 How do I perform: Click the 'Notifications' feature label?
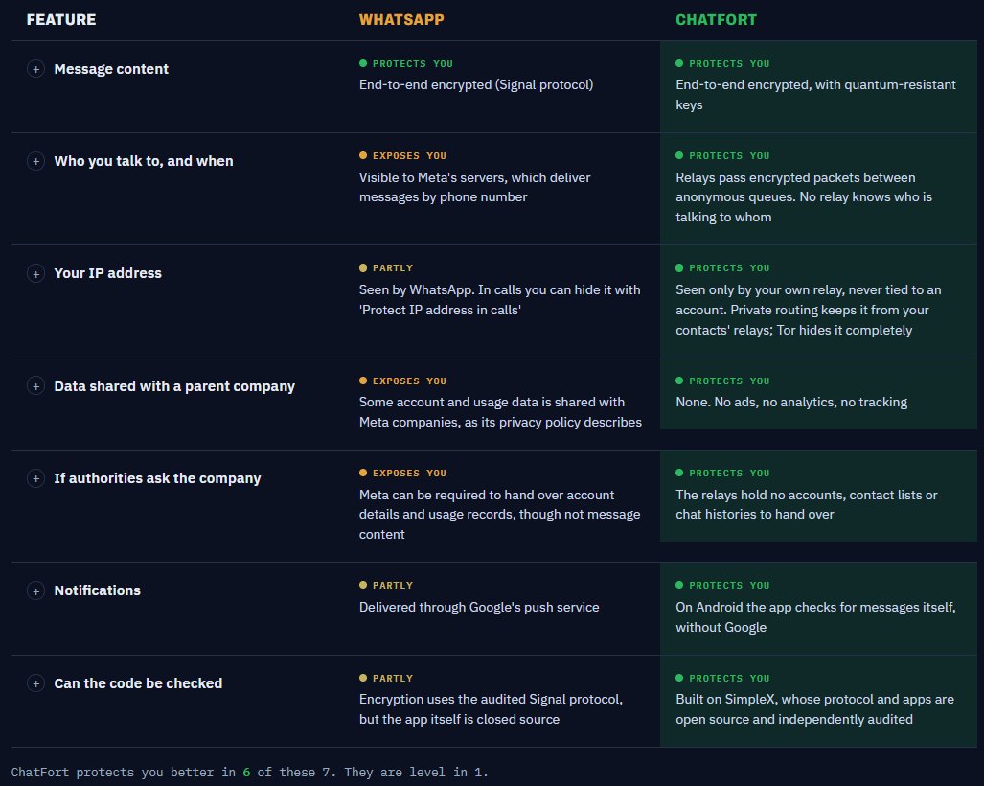(98, 590)
